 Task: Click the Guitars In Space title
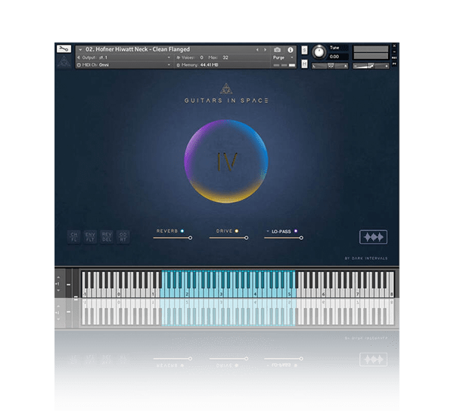(226, 101)
